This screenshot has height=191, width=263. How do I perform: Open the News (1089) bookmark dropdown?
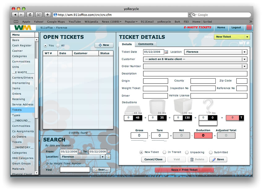(111, 22)
